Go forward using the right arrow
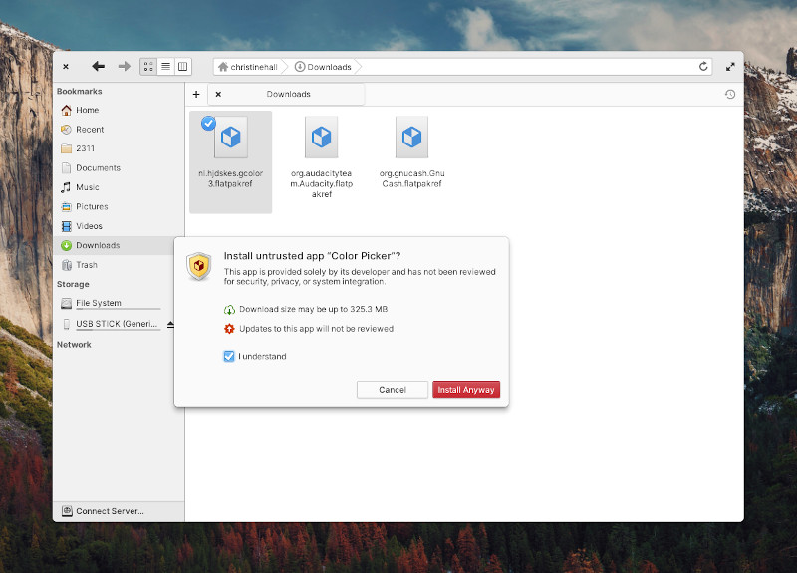Screen dimensions: 797x573 coord(124,66)
